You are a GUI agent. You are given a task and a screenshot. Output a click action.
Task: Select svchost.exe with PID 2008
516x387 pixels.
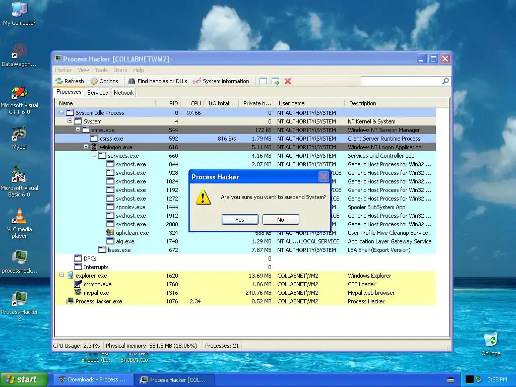(x=245, y=224)
